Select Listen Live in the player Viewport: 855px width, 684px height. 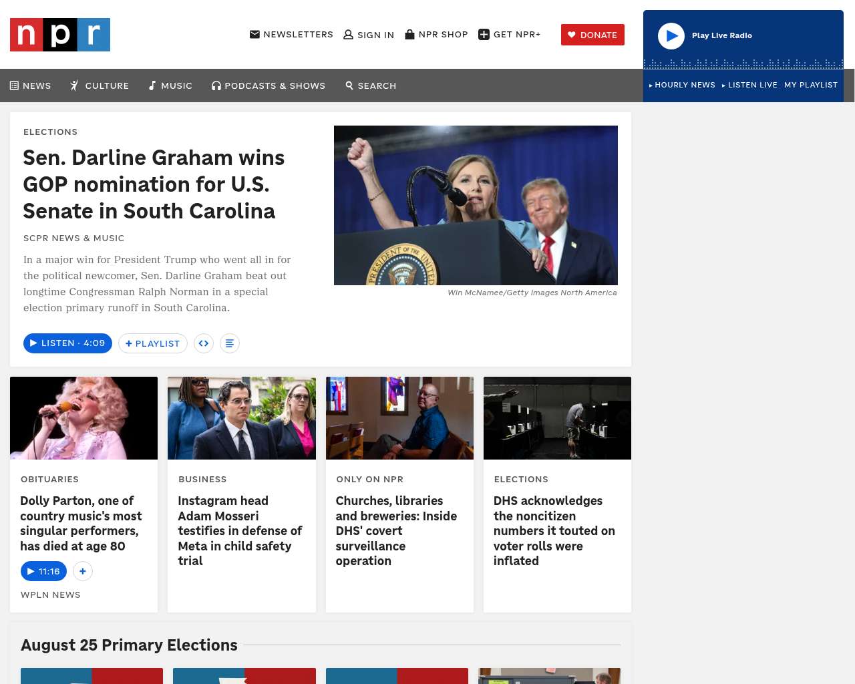click(749, 85)
